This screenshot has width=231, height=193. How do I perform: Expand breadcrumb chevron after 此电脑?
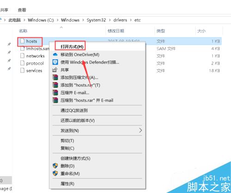(x=24, y=20)
